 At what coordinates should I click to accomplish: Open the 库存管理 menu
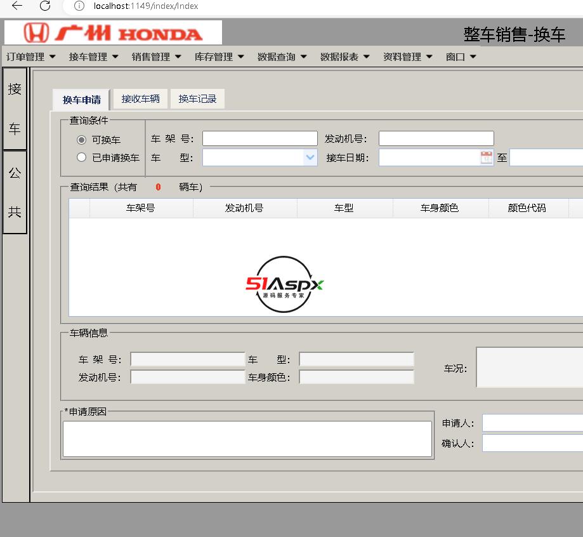click(x=219, y=56)
